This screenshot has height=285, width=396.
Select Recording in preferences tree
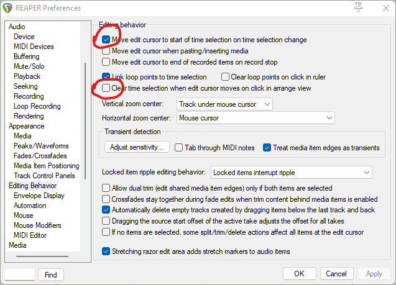click(29, 96)
